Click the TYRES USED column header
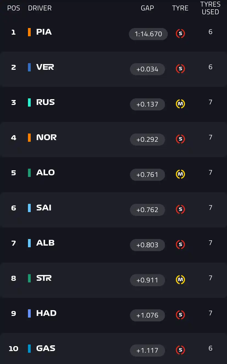 pos(210,8)
